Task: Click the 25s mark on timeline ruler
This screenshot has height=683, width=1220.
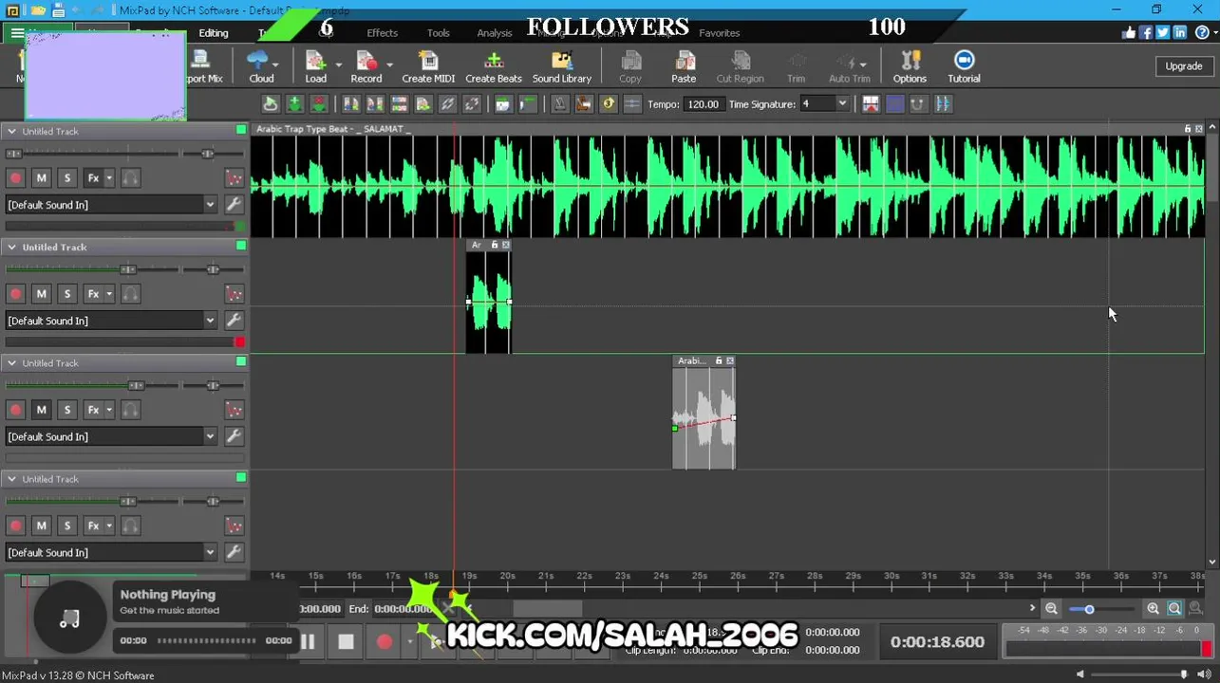Action: (699, 576)
